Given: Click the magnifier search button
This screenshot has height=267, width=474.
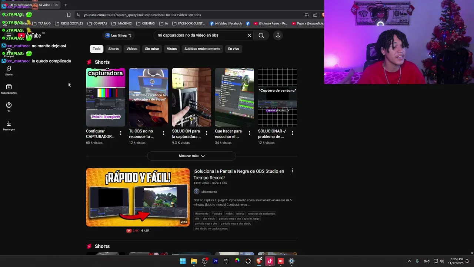Looking at the screenshot, I should coord(261,35).
